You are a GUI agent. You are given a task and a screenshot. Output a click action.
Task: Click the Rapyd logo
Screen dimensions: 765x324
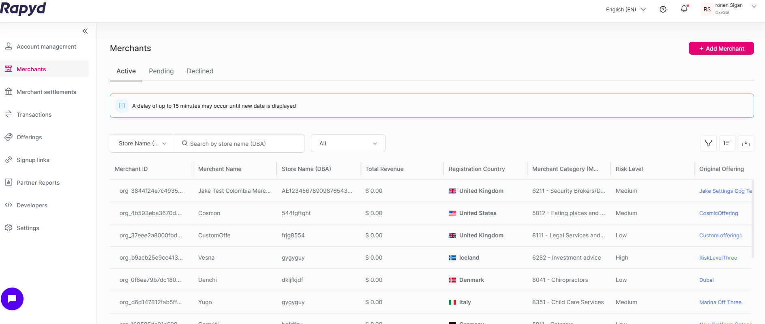(x=23, y=9)
